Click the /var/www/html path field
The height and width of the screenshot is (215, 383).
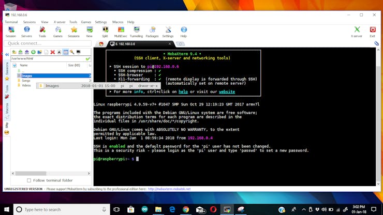pos(48,58)
